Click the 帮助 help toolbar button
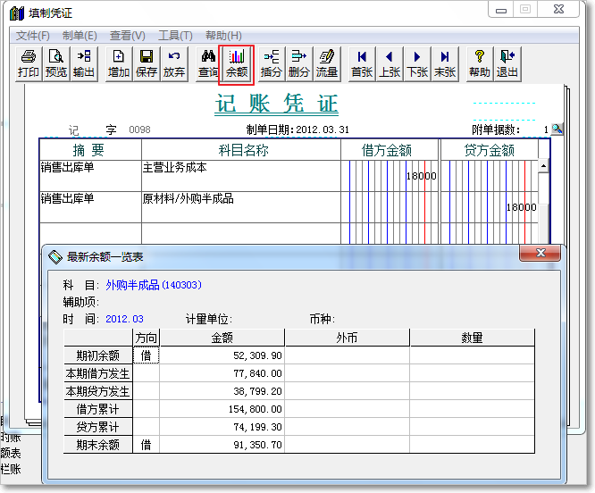The width and height of the screenshot is (595, 493). coord(480,63)
